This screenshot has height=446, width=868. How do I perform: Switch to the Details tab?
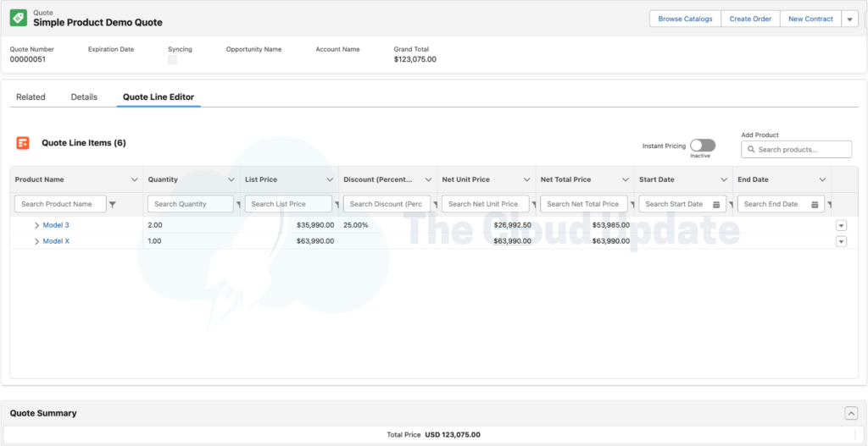pyautogui.click(x=84, y=96)
